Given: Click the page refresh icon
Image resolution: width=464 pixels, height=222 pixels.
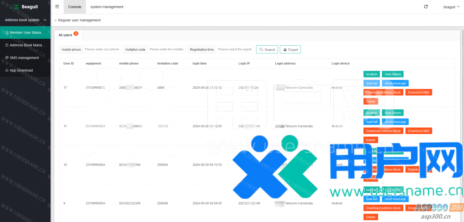Looking at the screenshot, I should [x=426, y=7].
